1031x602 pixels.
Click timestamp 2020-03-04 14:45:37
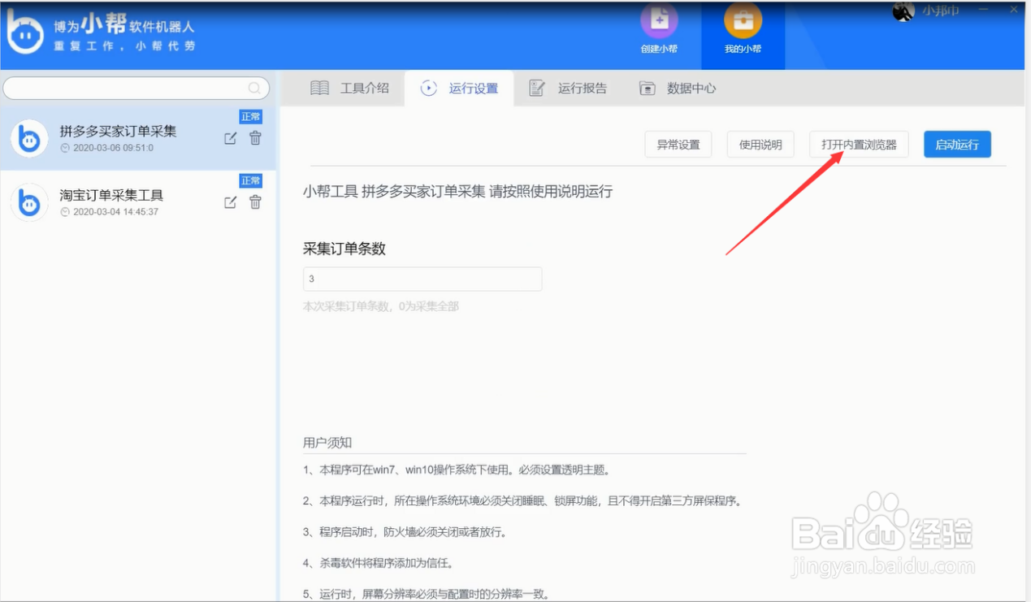(x=115, y=212)
